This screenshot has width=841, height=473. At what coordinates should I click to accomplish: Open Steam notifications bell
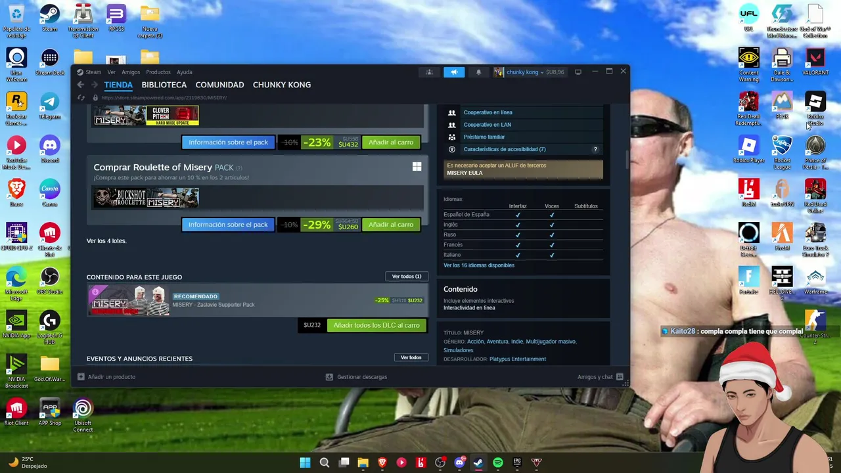(478, 72)
